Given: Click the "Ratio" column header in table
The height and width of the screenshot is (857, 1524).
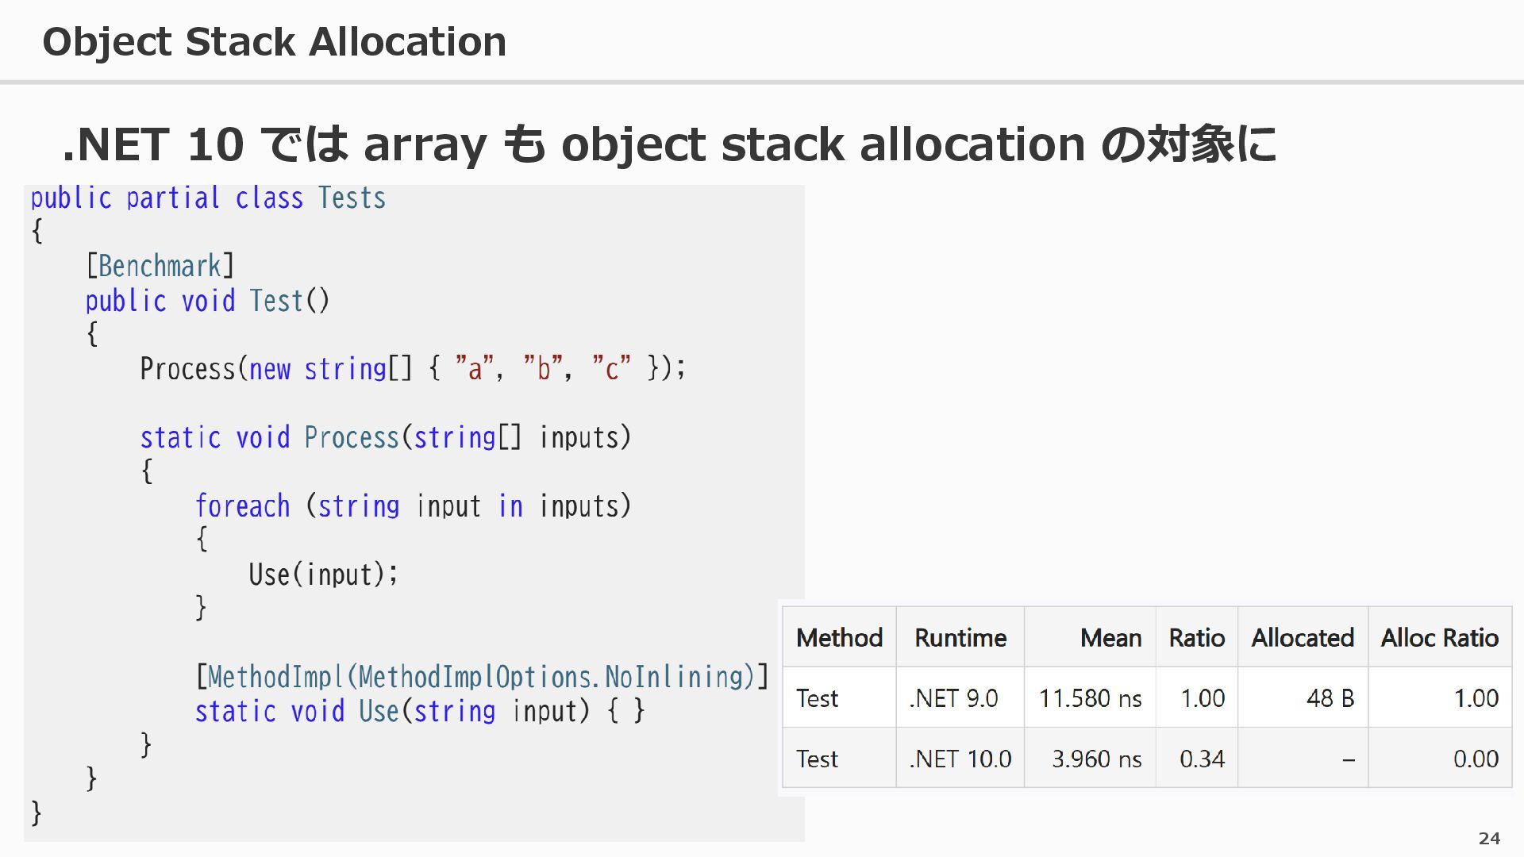Looking at the screenshot, I should (x=1196, y=638).
